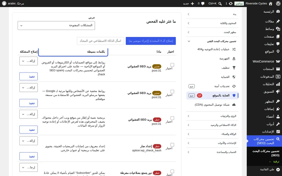This screenshot has height=176, width=282.
Task: Click the Ctrl+K search magnifier icon
Action: [220, 4]
